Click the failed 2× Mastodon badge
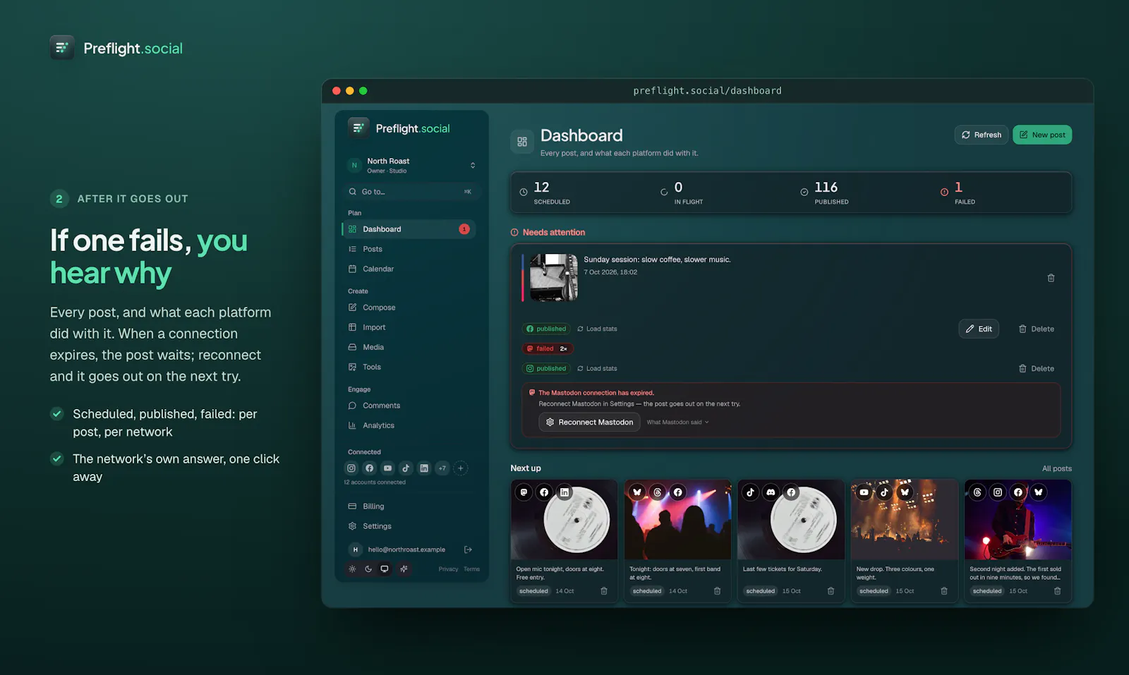Screen dimensions: 1129x675 coord(548,348)
